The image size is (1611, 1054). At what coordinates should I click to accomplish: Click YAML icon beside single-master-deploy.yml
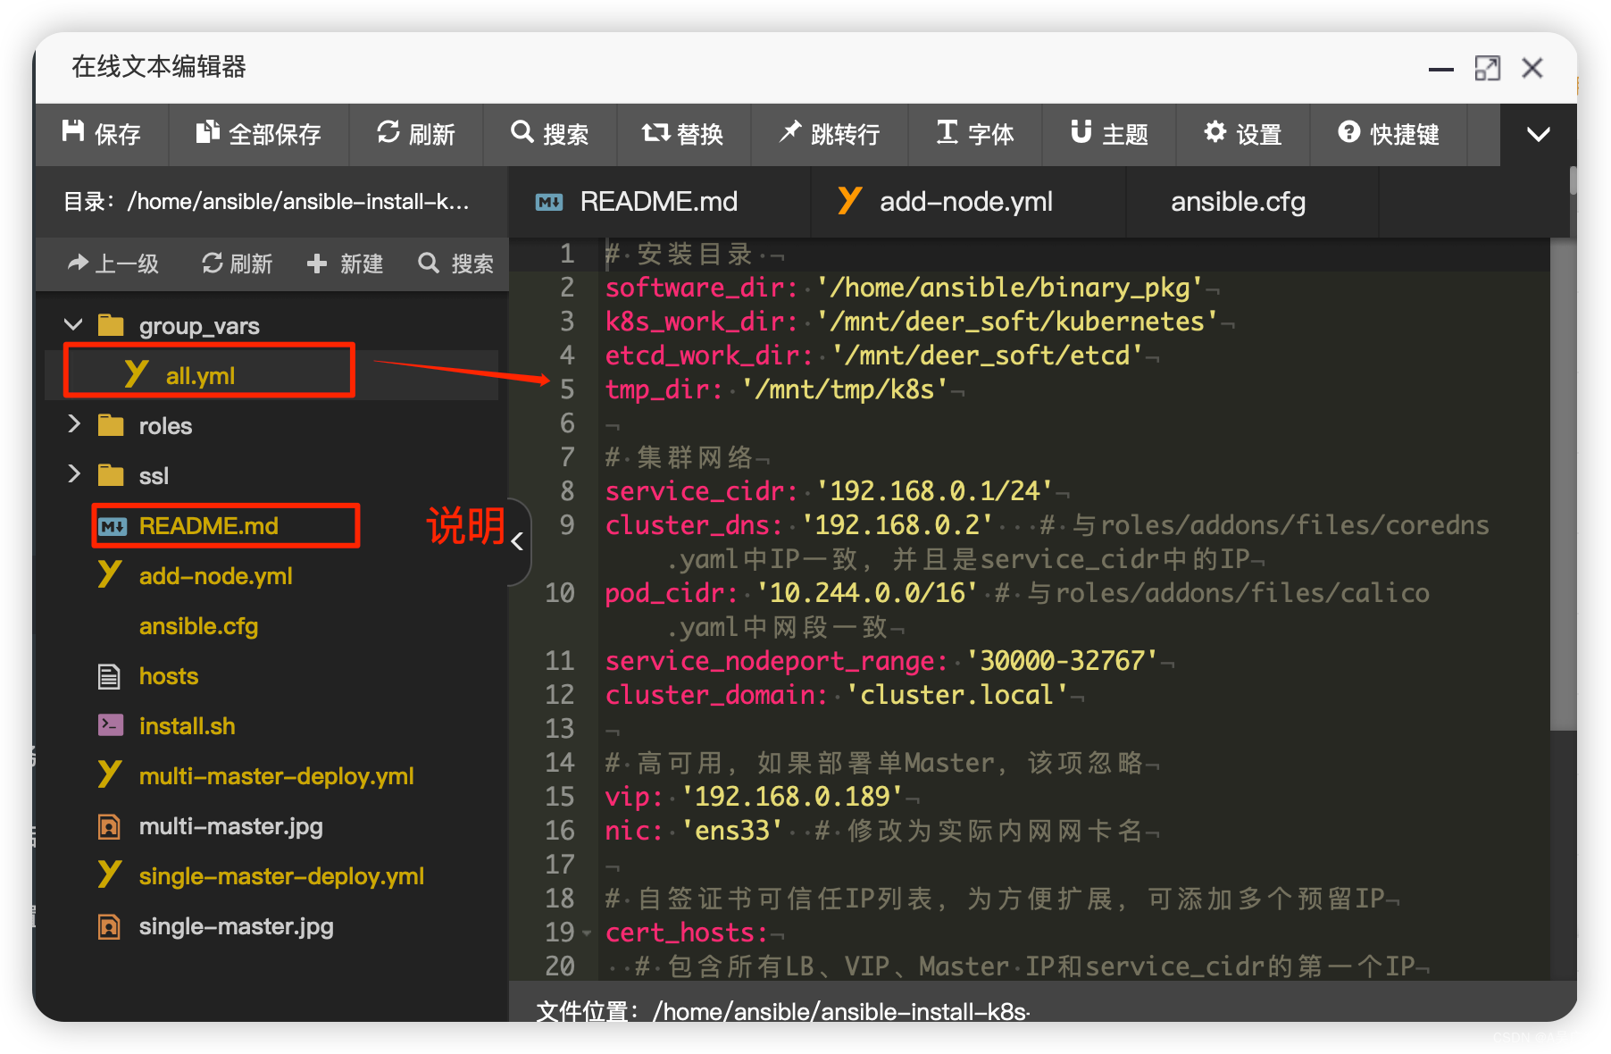[x=109, y=874]
